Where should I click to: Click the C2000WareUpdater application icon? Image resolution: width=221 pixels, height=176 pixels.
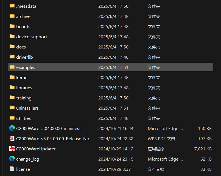pyautogui.click(x=12, y=148)
